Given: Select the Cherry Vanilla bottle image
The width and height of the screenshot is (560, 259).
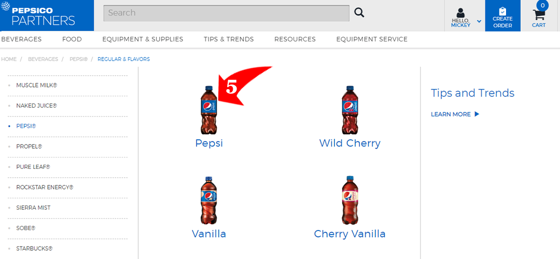Looking at the screenshot, I should tap(349, 200).
